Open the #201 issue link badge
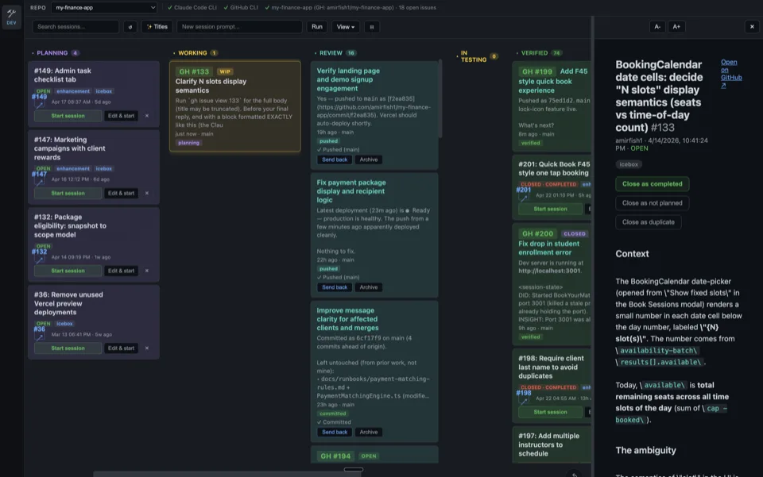The width and height of the screenshot is (763, 477). (x=524, y=194)
